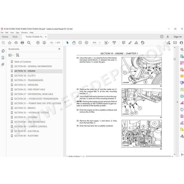Click the Sign In button

pyautogui.click(x=177, y=37)
